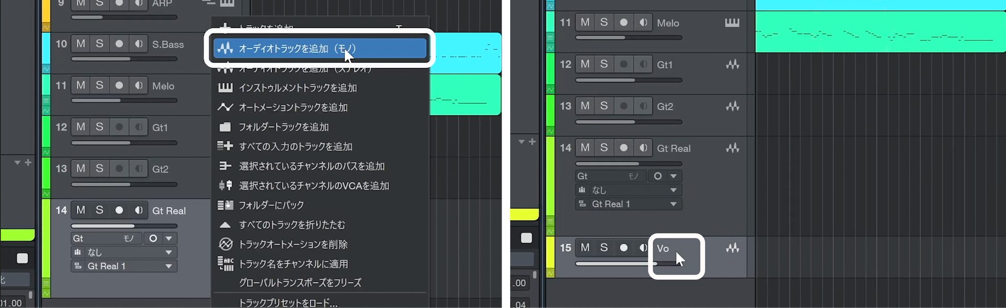Open the Gt input dropdown in left panel

pyautogui.click(x=169, y=238)
